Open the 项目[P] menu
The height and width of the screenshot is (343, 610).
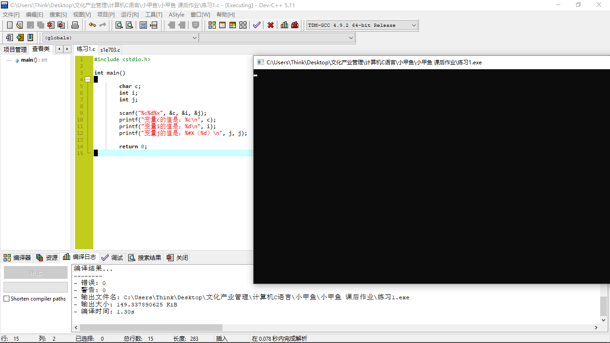click(x=106, y=15)
